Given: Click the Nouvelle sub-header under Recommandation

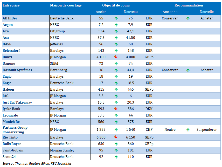Looking at the screenshot, I should [x=206, y=12].
